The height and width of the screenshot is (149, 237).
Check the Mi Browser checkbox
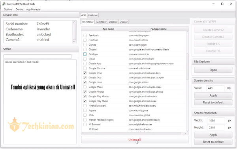85,125
